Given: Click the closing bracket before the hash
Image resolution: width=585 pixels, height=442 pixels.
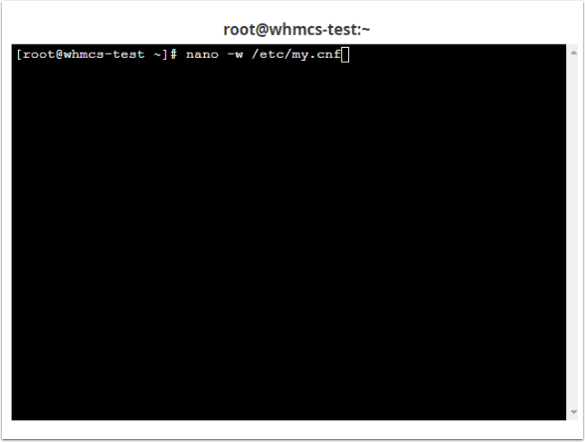Looking at the screenshot, I should (165, 55).
